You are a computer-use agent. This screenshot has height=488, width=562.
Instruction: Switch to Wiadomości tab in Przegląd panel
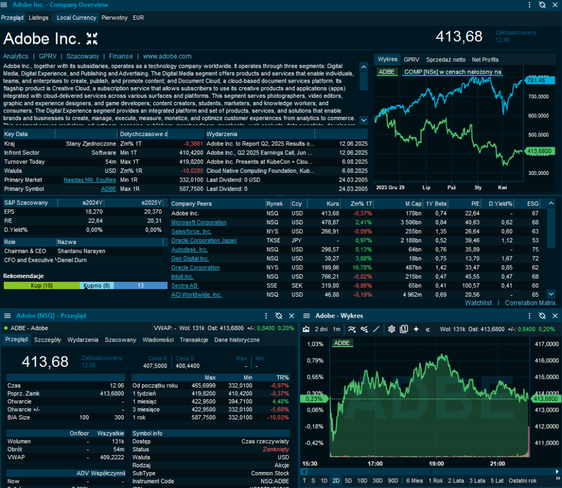point(158,340)
